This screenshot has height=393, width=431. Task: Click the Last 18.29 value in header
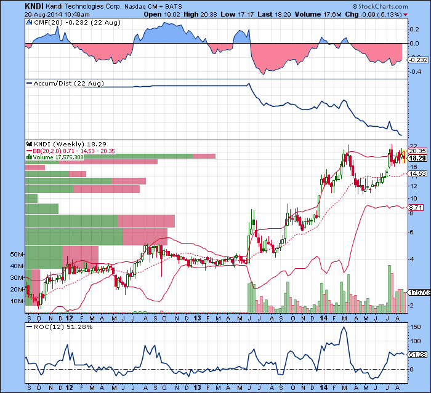[274, 14]
